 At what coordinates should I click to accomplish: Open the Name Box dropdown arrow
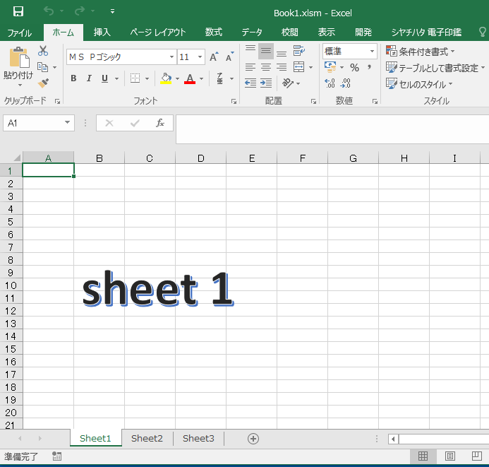(68, 123)
